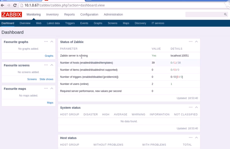
Task: Collapse the Host status widget
Action: (197, 138)
